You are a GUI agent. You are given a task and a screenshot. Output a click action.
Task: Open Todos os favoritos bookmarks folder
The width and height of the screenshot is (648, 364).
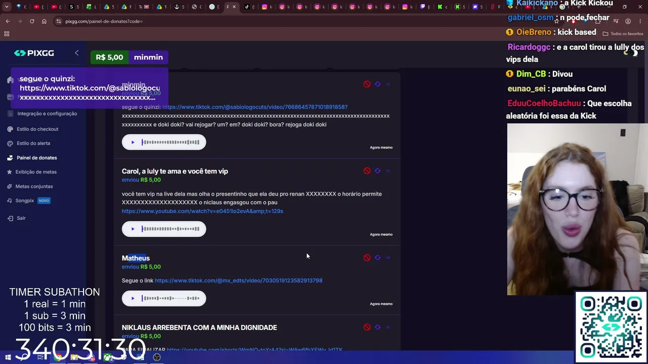(623, 34)
